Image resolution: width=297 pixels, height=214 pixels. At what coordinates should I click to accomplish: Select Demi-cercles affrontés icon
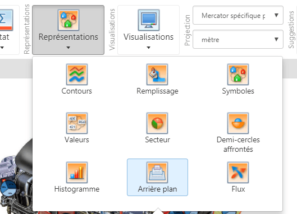(238, 123)
